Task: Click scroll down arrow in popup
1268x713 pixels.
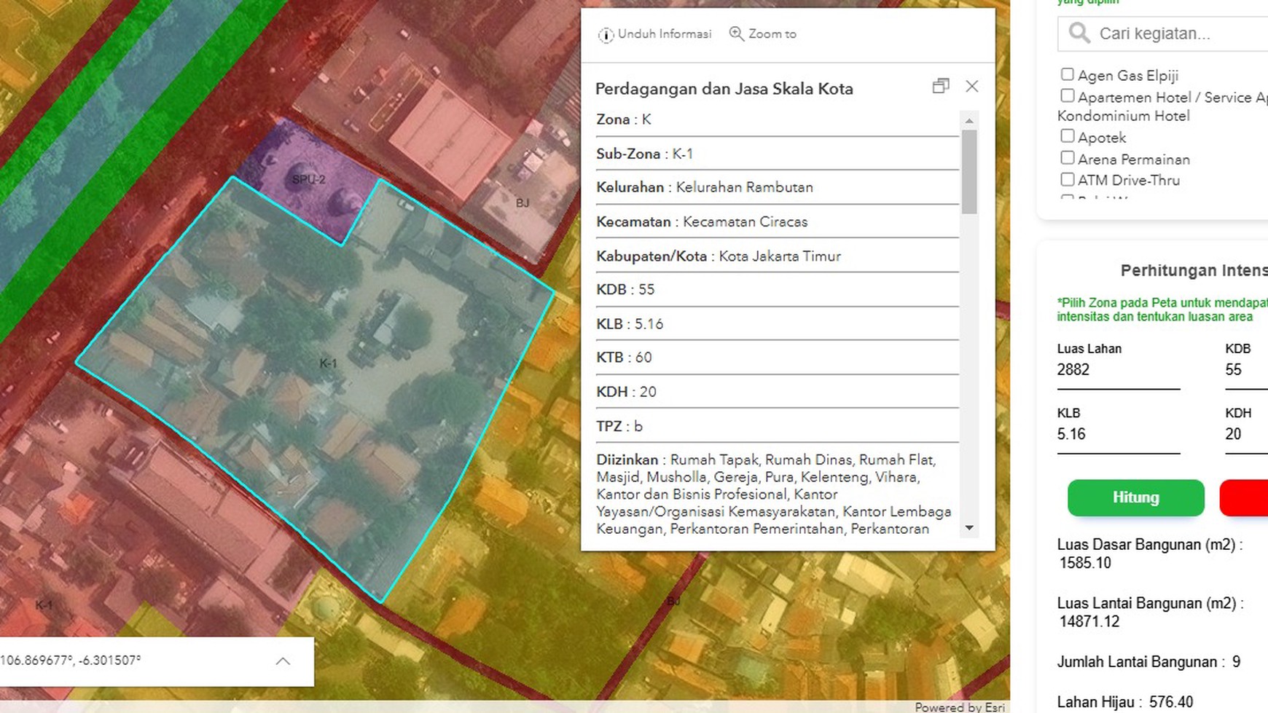Action: pyautogui.click(x=969, y=528)
